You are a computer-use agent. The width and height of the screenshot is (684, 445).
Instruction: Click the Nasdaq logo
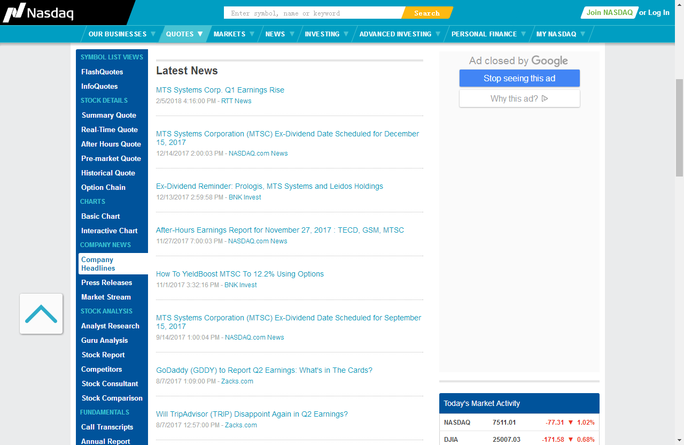tap(38, 12)
